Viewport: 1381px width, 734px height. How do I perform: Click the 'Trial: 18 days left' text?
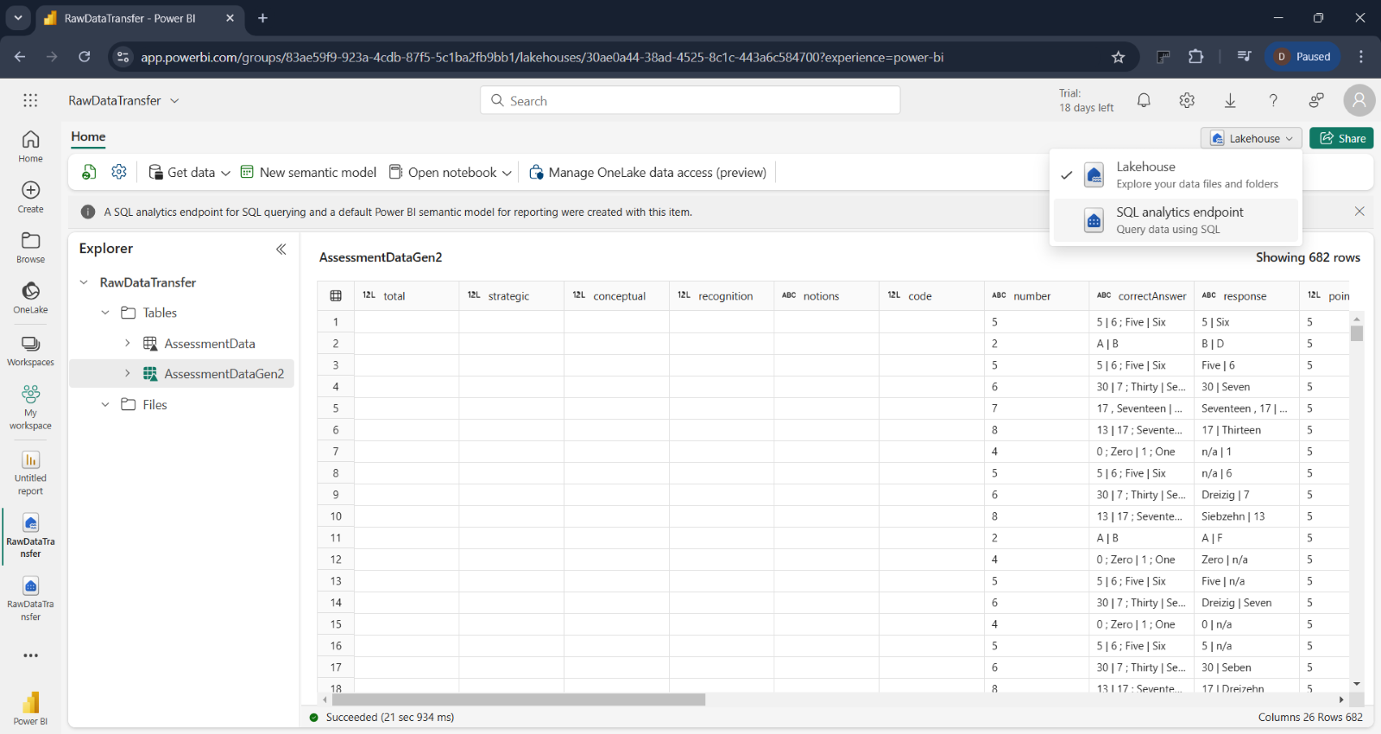click(1086, 100)
